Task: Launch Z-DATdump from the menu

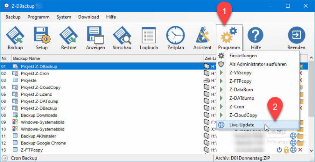Action: coord(258,98)
